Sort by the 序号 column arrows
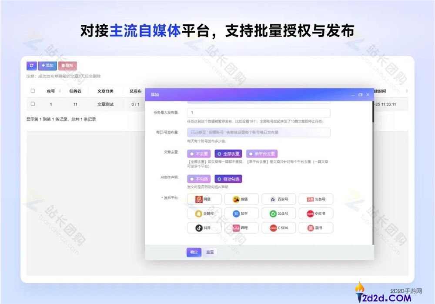 [x=60, y=91]
